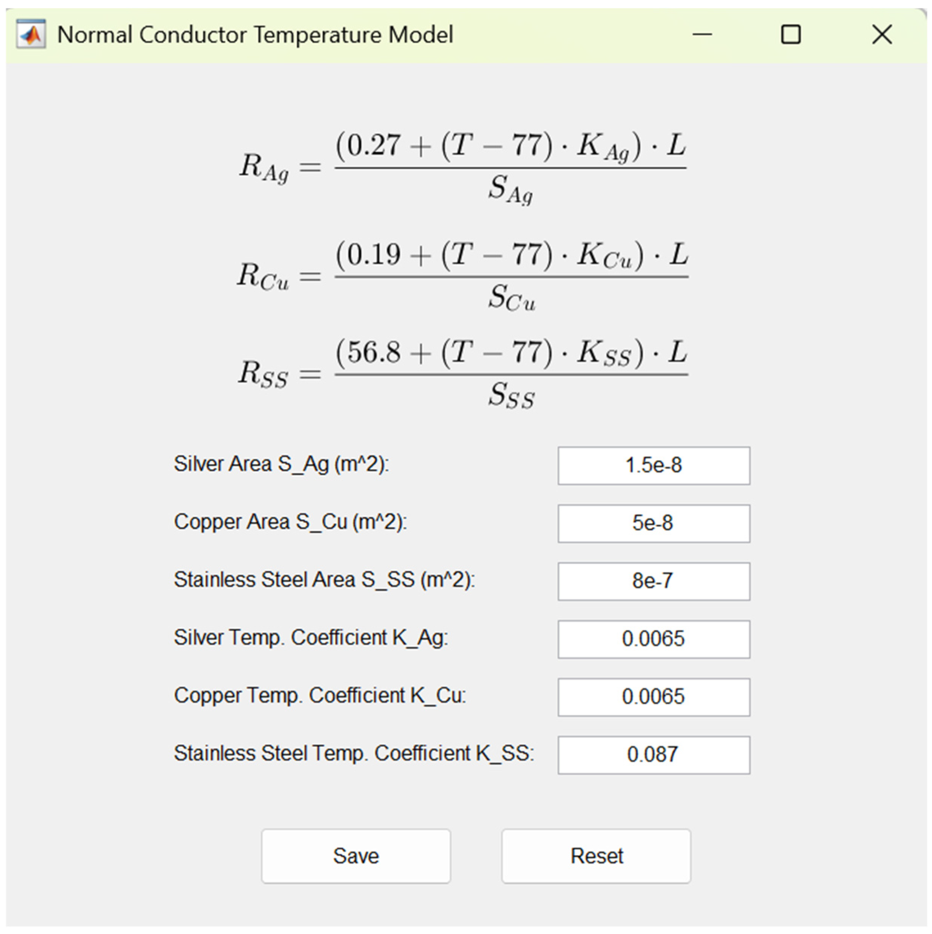Click the 'Copper Area S_Cu (m^2):' label
This screenshot has width=932, height=934.
[290, 522]
